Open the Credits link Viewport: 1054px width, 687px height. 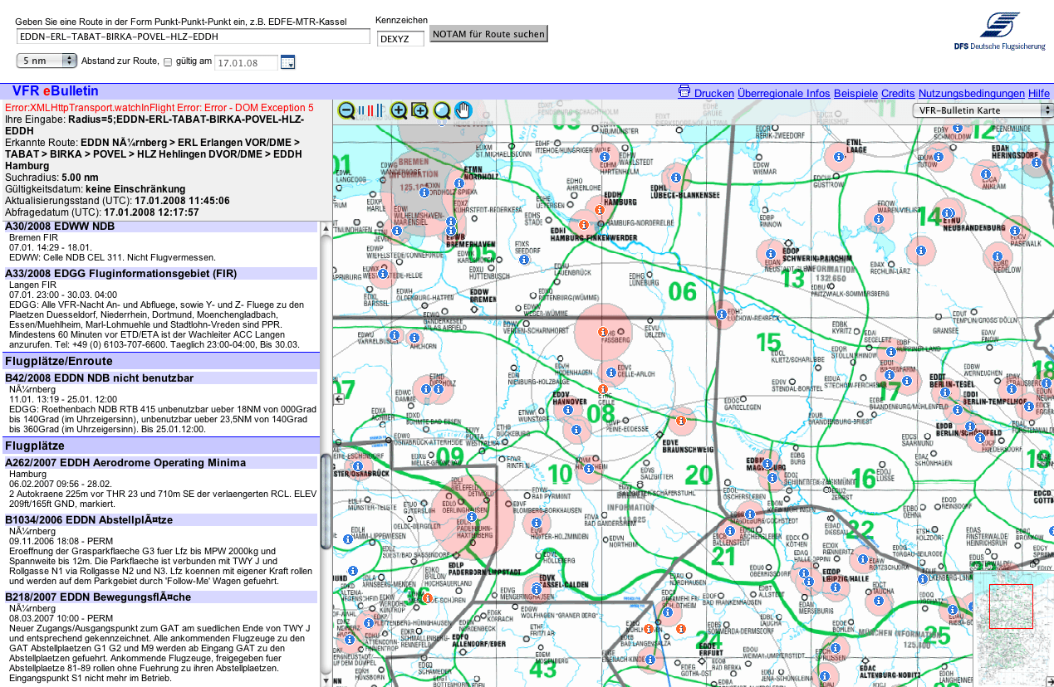tap(898, 94)
